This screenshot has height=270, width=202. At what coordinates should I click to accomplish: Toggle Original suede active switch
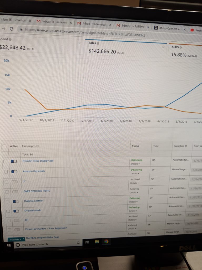[16, 211]
